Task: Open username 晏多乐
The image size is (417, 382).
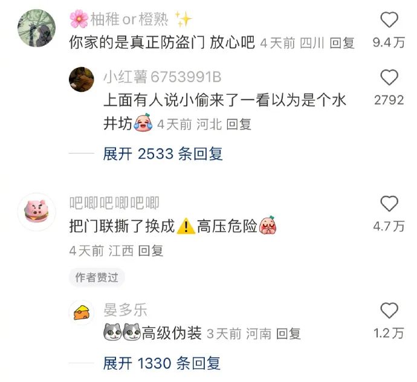Action: [125, 310]
